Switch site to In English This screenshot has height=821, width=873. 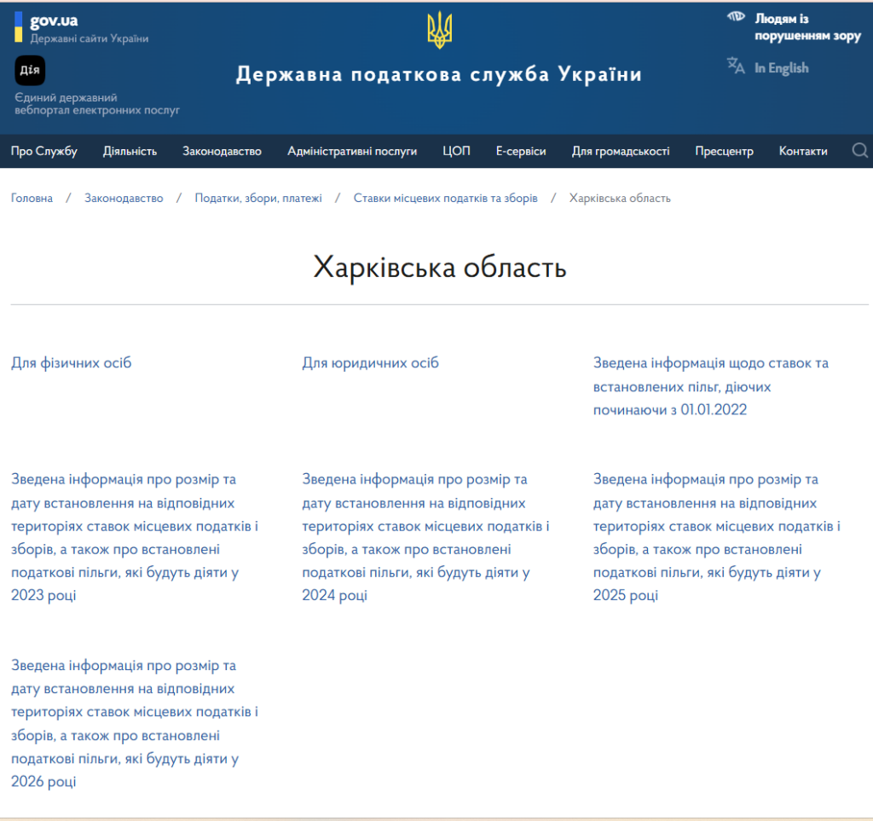point(780,68)
